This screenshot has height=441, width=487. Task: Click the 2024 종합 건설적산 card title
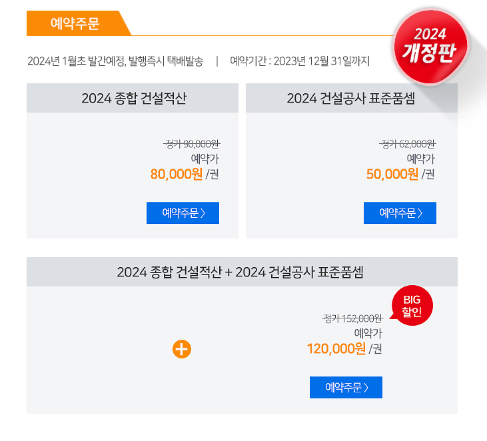134,98
